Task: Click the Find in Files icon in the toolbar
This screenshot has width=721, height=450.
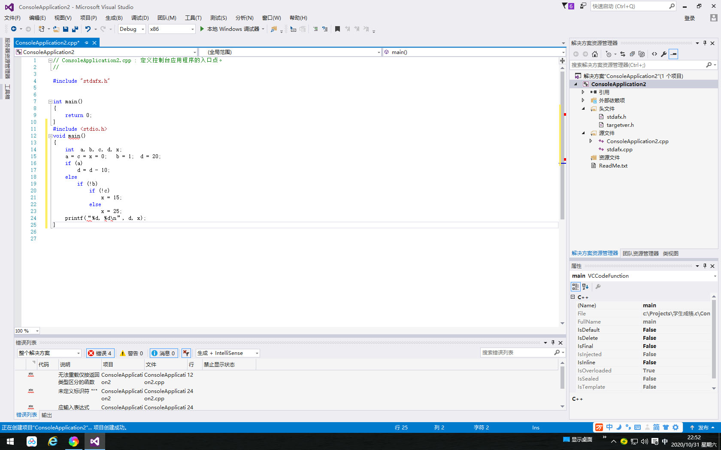Action: click(273, 29)
